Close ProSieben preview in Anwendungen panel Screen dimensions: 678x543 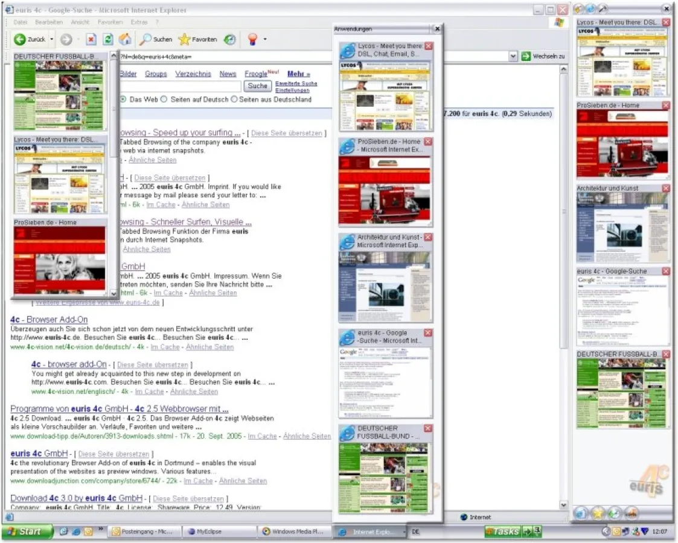pyautogui.click(x=428, y=142)
